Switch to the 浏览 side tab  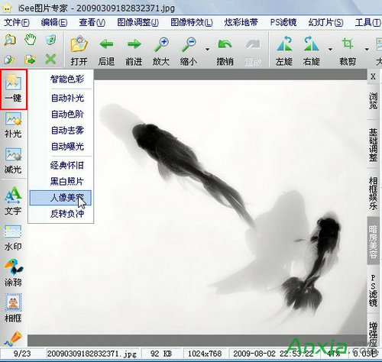click(x=373, y=101)
